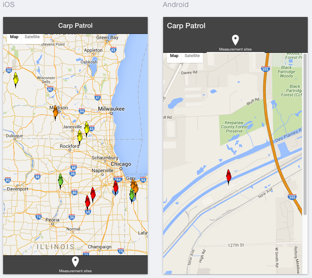Screen dimensions: 312x278
Task: Click the I-41 highway shield
Action: click(98, 98)
